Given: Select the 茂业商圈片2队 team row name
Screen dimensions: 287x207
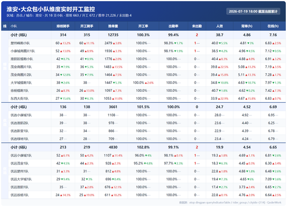Looking at the screenshot, I should click(x=21, y=75).
